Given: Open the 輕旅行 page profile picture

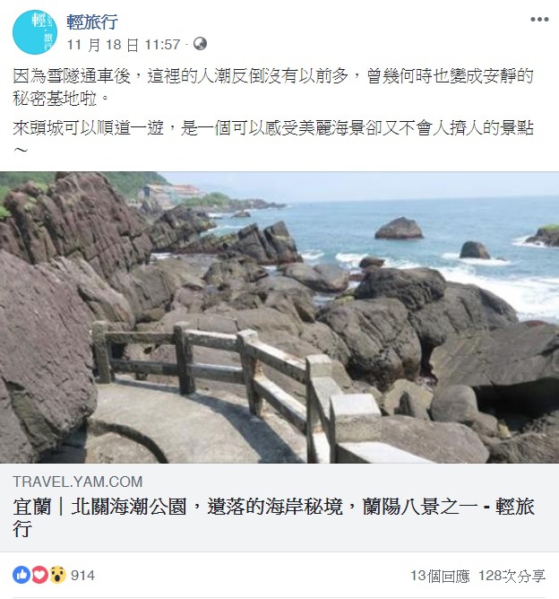Looking at the screenshot, I should [35, 32].
